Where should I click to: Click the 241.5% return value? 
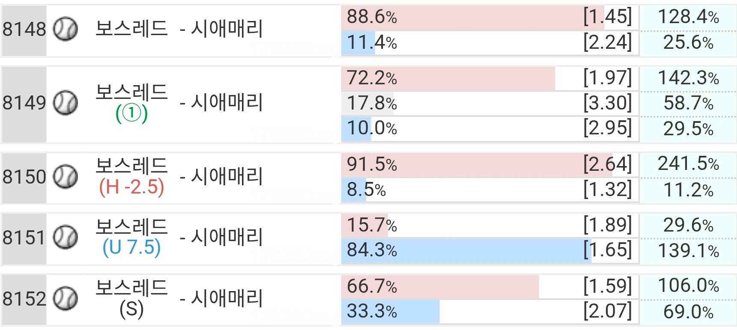[688, 164]
